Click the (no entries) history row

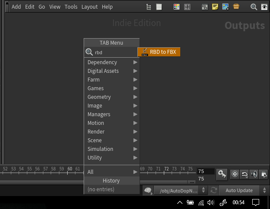112,189
